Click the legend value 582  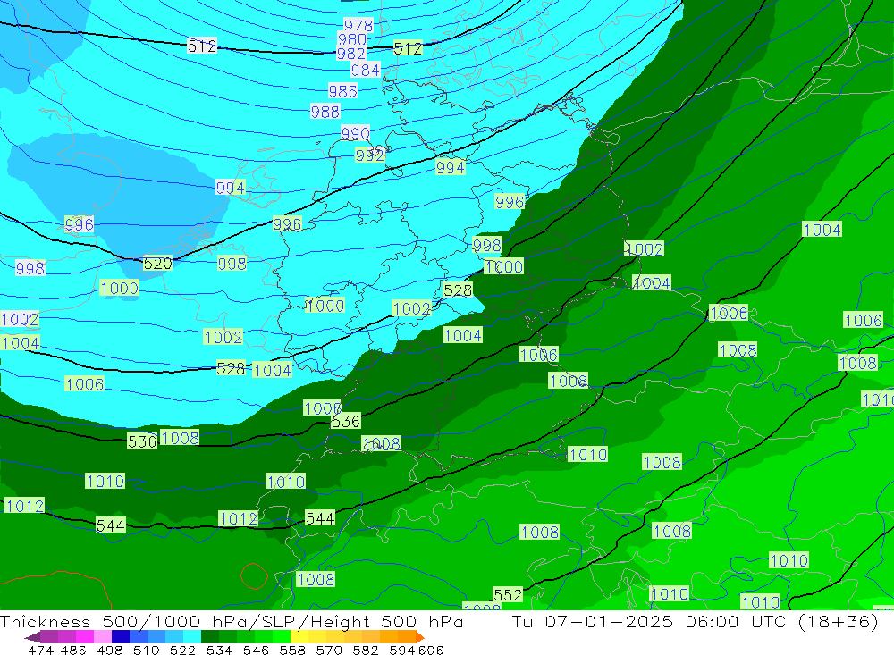pyautogui.click(x=366, y=650)
